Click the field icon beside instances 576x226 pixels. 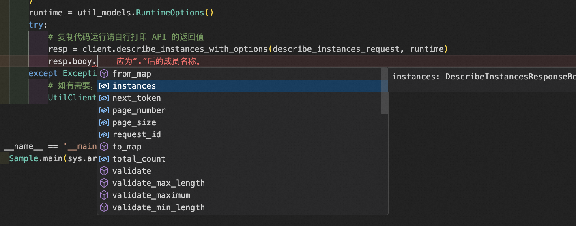[x=104, y=86]
